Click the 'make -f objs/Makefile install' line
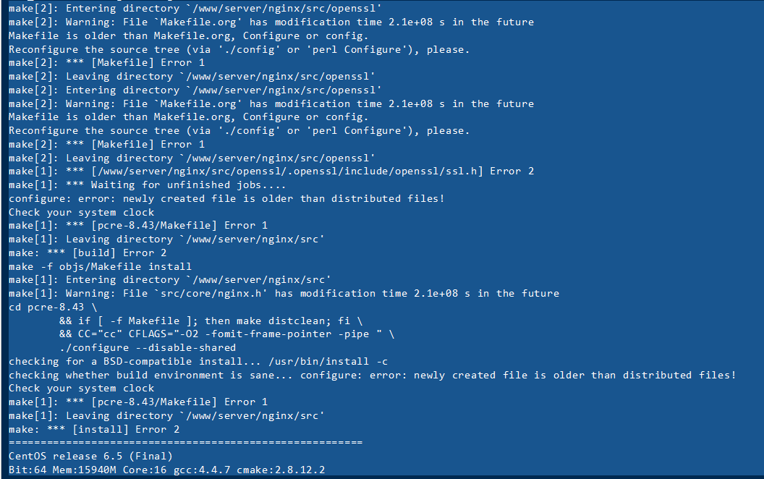Viewport: 764px width, 479px height. tap(100, 266)
